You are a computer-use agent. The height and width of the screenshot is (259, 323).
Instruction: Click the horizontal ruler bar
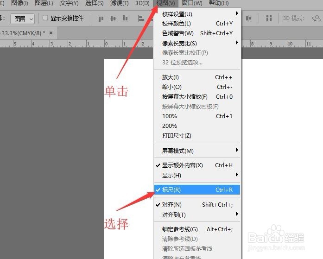(x=76, y=44)
